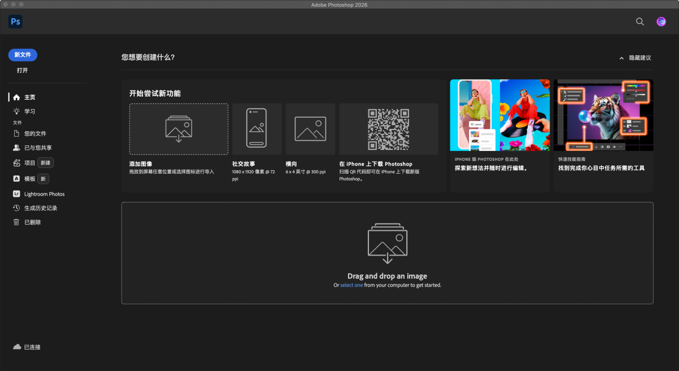Viewport: 679px width, 371px height.
Task: Open Lightroom Photos from sidebar
Action: 44,194
